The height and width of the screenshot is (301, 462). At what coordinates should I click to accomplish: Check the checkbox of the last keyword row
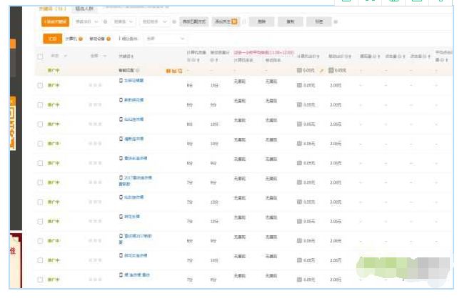coord(40,280)
